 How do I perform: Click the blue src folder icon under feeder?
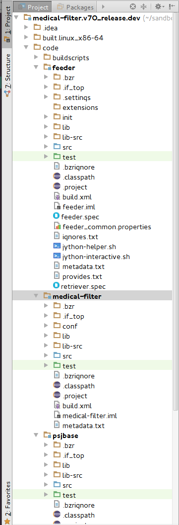(x=57, y=147)
